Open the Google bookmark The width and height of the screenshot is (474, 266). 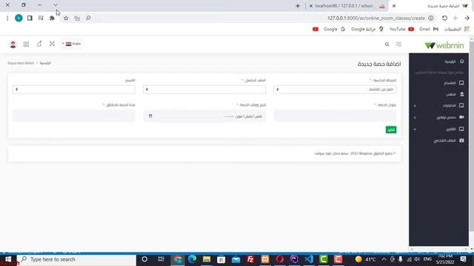coord(334,29)
